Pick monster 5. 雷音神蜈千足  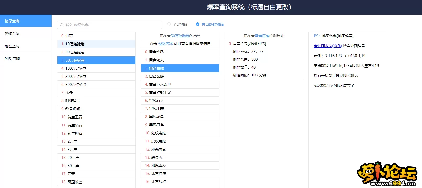coord(180,92)
